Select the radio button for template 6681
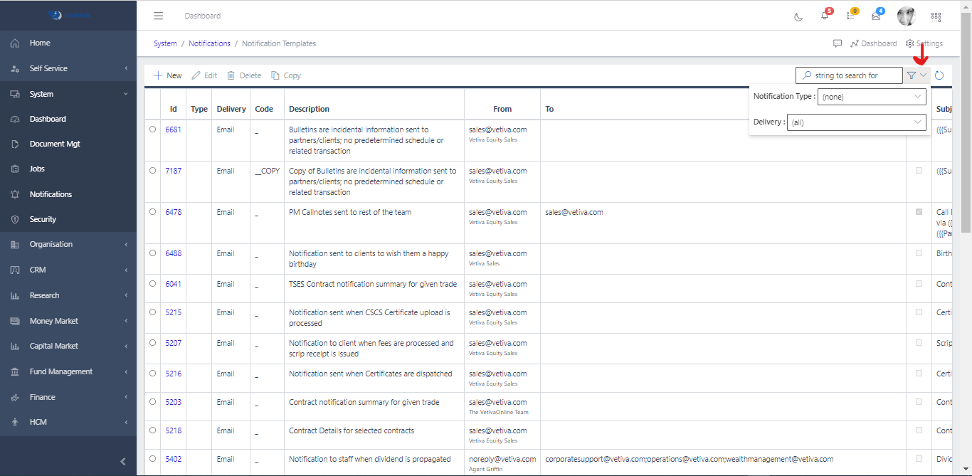Image resolution: width=972 pixels, height=476 pixels. click(152, 129)
